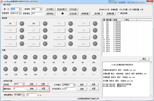Click the JD16 relay indicator lamp
Viewport: 154px width, 101px height.
coord(95,44)
